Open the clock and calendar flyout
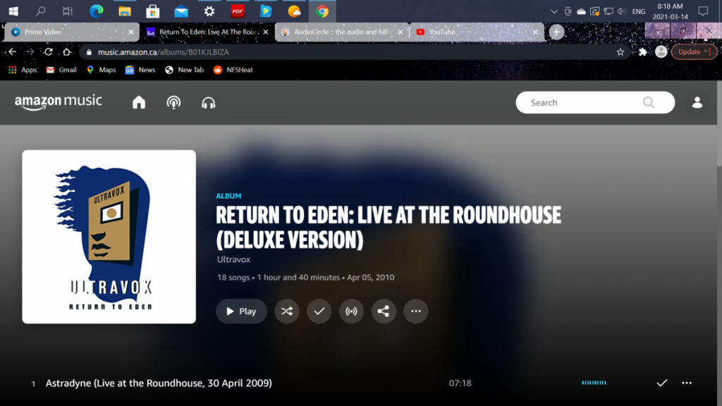The image size is (722, 406). (670, 11)
